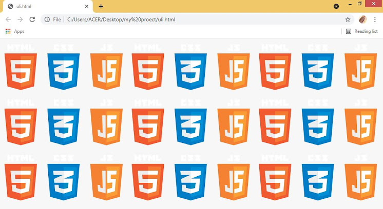Open the Reading list
383x209 pixels.
click(362, 31)
